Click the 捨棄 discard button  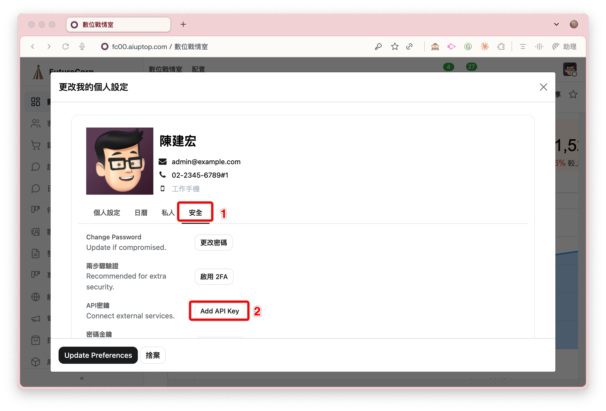(153, 355)
